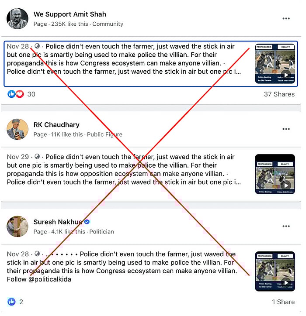Open RK Chaudhary page name link
The image size is (306, 316).
click(x=56, y=125)
